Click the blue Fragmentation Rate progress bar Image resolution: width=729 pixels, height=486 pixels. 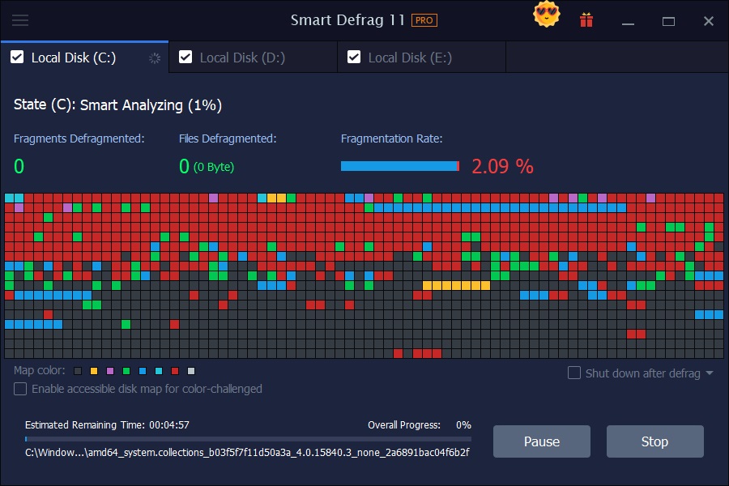400,166
